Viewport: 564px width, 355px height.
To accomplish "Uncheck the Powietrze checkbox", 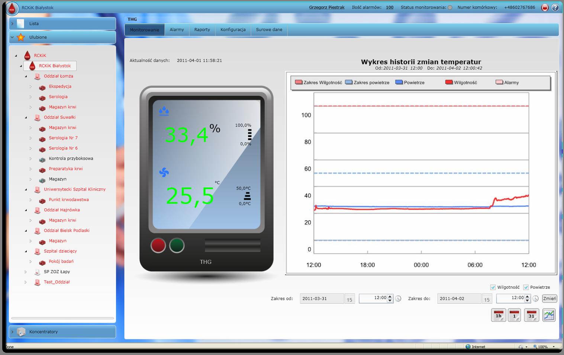I will 526,287.
